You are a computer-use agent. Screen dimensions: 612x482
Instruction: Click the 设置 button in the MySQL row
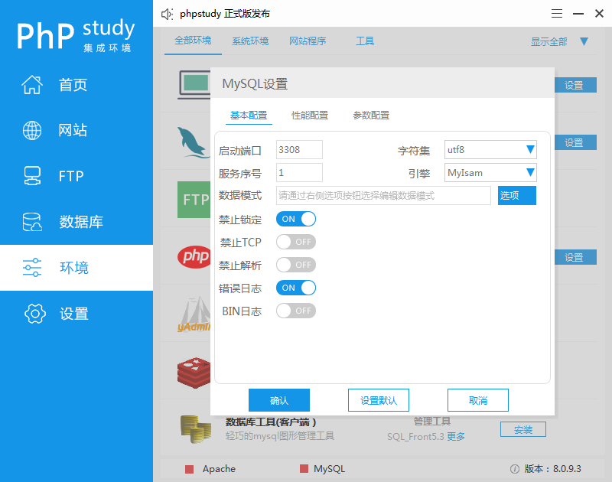[575, 142]
